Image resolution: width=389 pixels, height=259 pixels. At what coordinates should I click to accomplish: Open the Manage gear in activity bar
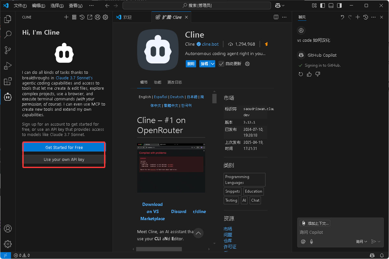8,244
